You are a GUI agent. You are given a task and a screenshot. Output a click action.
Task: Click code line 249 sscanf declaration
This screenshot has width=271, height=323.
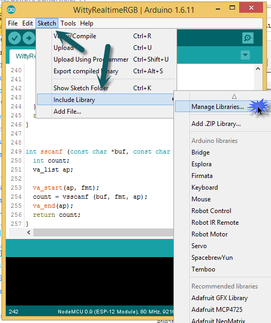(x=98, y=151)
